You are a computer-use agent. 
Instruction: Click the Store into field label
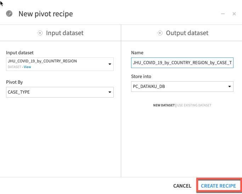141,76
